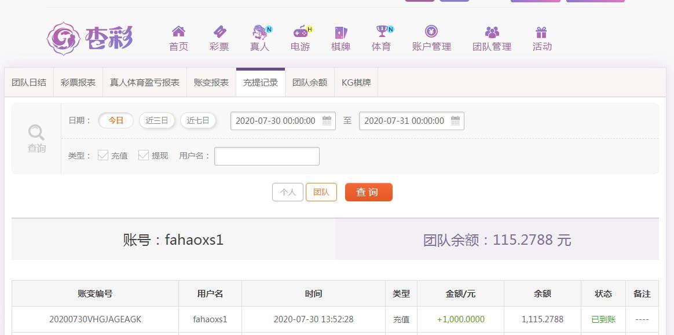Viewport: 674px width, 335px height.
Task: Toggle the 充值 checkbox
Action: pyautogui.click(x=102, y=155)
